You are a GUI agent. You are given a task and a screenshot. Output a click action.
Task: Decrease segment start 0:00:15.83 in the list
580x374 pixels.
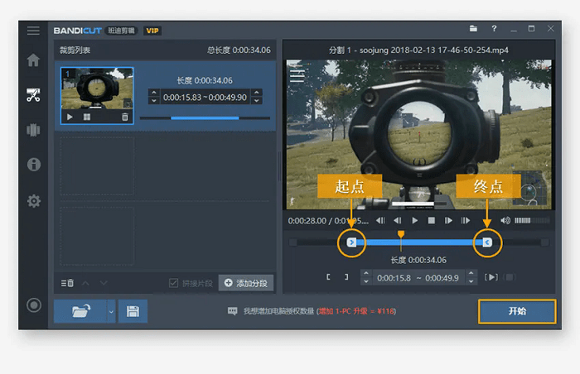coord(154,101)
